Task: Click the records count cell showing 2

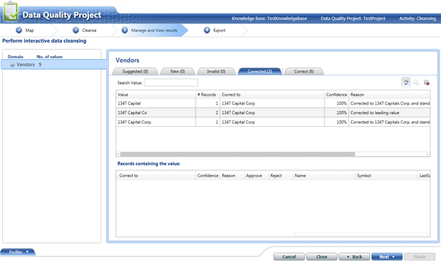Action: point(208,112)
